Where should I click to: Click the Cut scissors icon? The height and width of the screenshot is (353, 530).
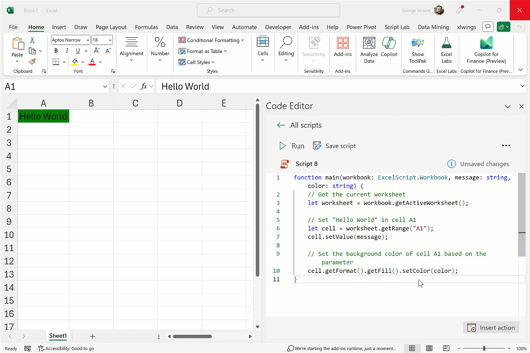[x=32, y=40]
